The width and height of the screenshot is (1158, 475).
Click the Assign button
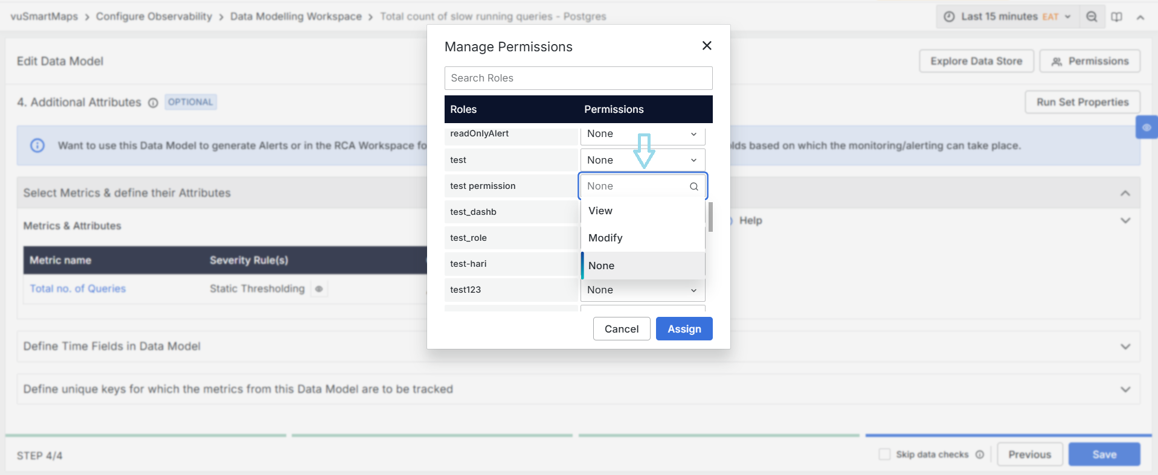pos(684,329)
